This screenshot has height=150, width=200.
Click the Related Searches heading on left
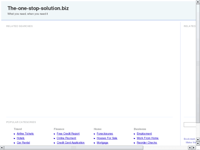coord(19,26)
